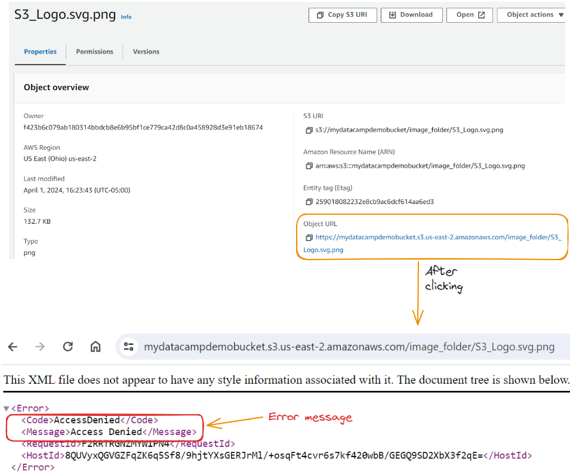
Task: Reload the browser page
Action: (68, 347)
